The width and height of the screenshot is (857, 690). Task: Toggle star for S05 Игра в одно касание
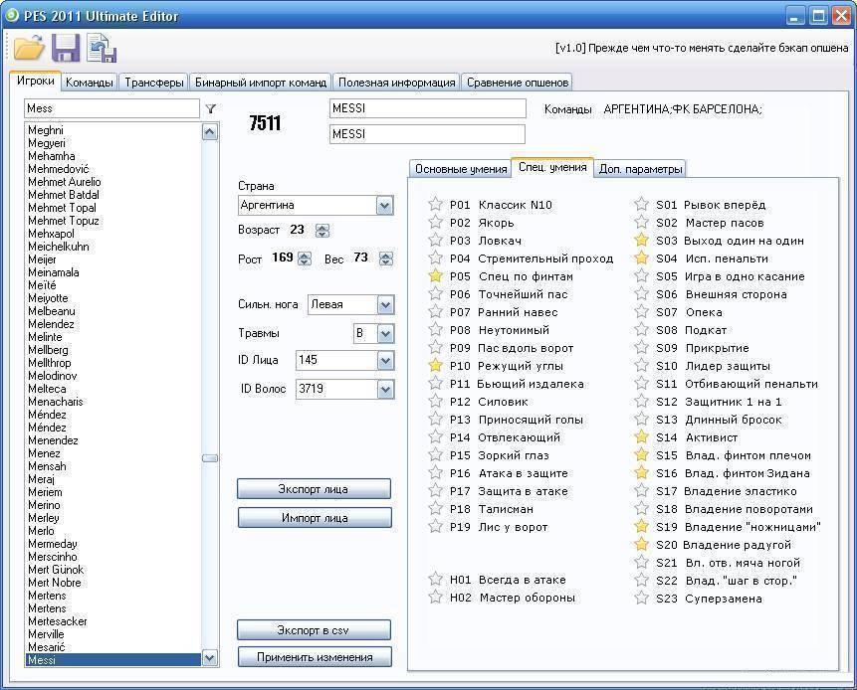click(641, 276)
